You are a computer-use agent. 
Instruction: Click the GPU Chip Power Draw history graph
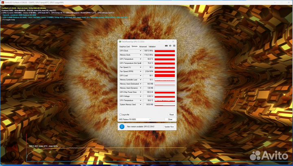(165, 92)
